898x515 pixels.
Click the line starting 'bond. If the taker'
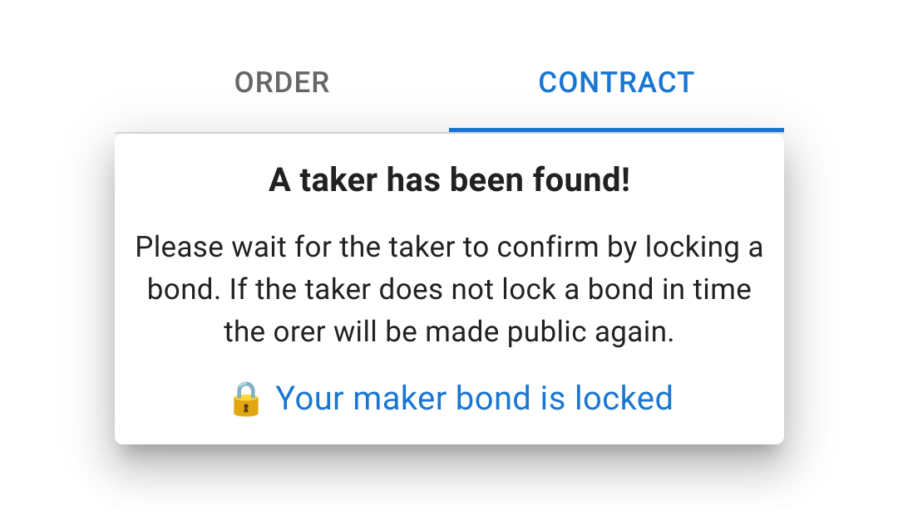coord(449,290)
